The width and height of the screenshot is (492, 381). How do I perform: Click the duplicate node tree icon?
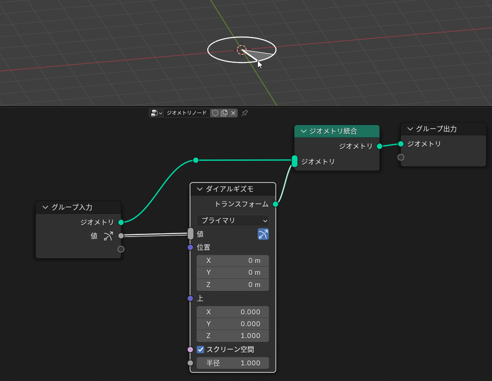(224, 113)
